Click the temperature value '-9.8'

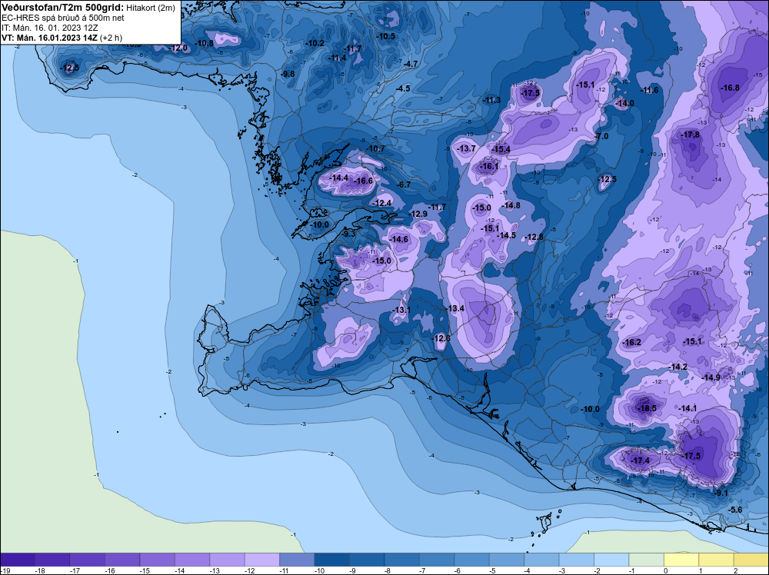tap(288, 74)
